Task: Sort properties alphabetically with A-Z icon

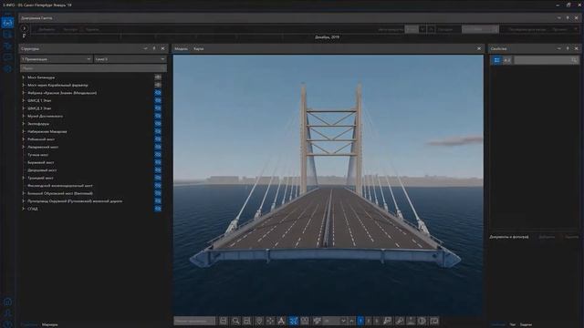Action: coord(507,60)
